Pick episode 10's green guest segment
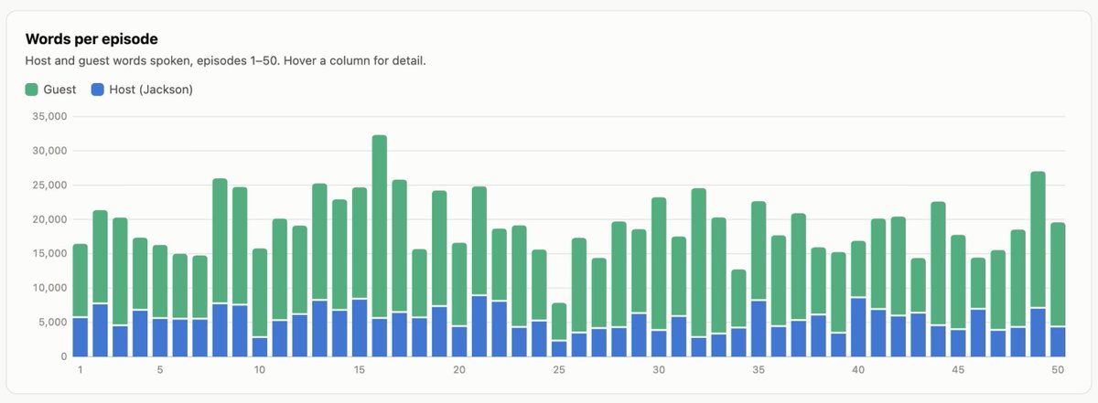This screenshot has height=403, width=1098. click(x=260, y=292)
